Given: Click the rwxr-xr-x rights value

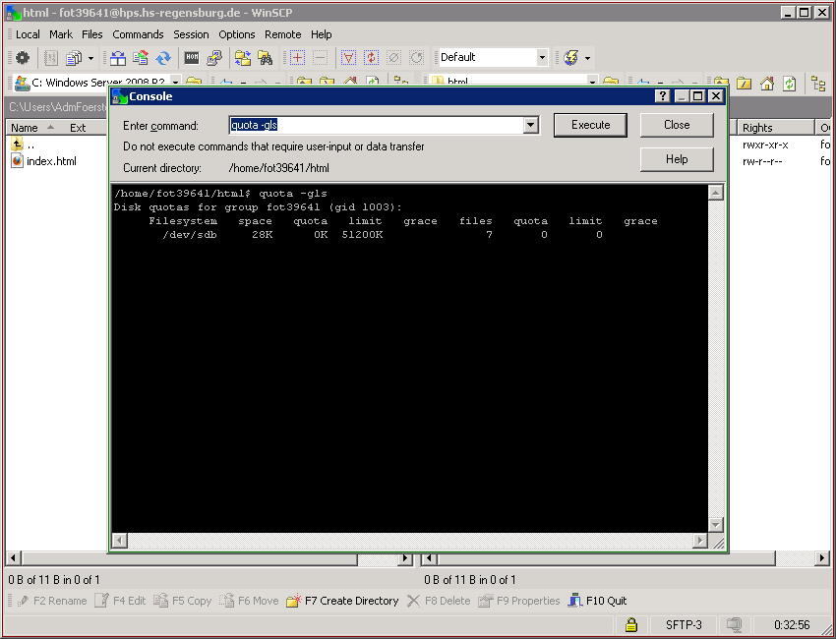Looking at the screenshot, I should [x=765, y=145].
